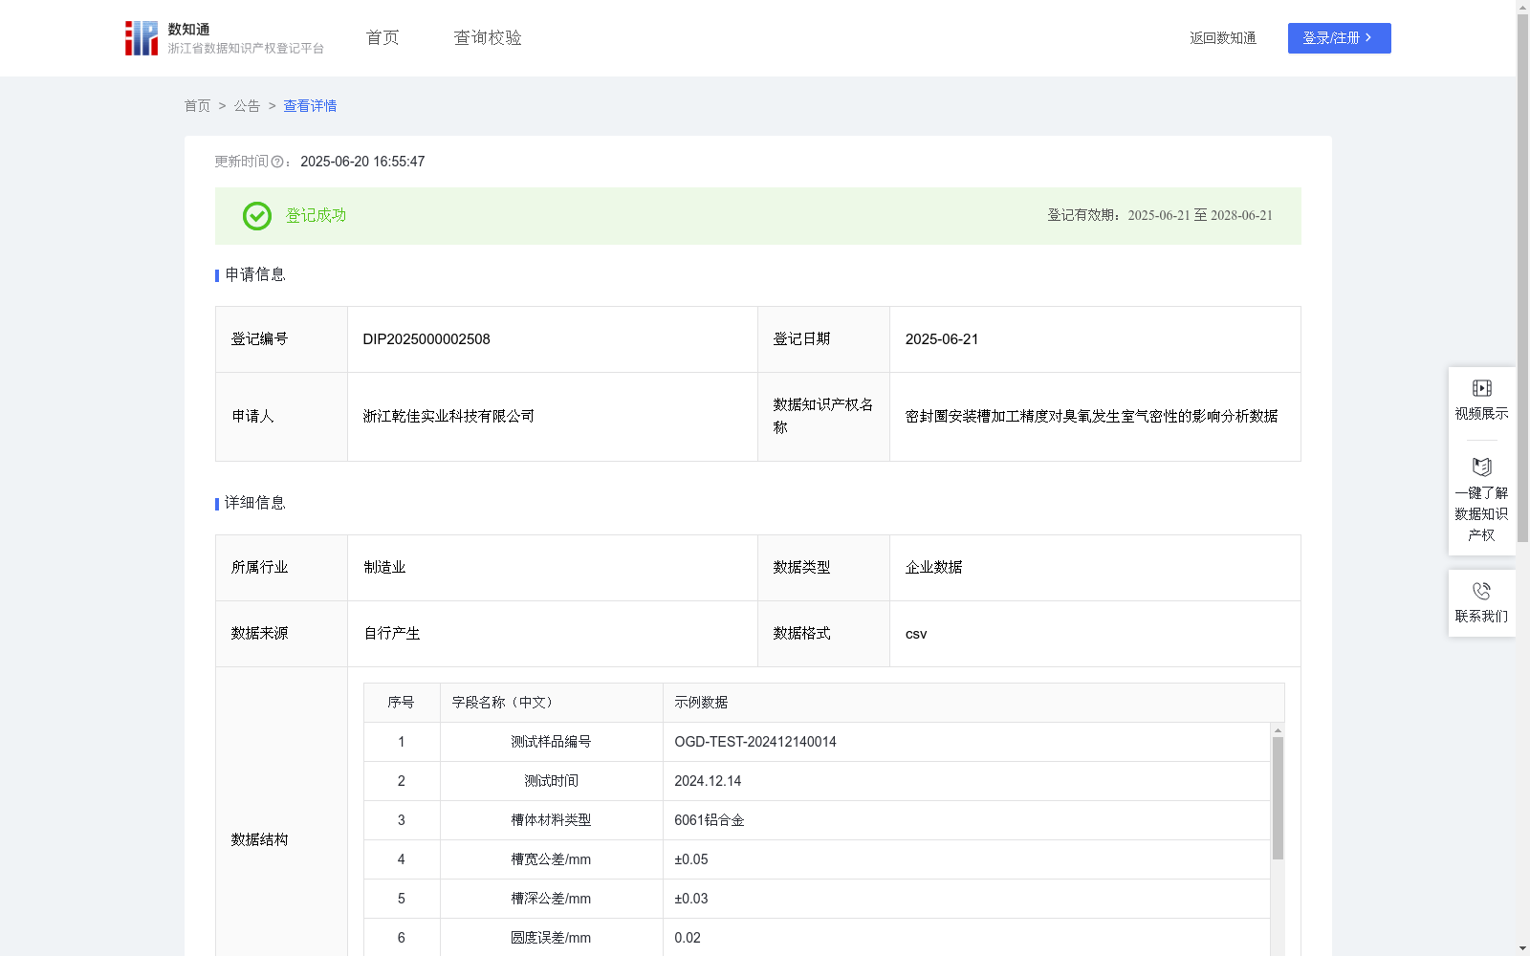Click the page vertical scrollbar thumb
The width and height of the screenshot is (1530, 956).
1522,278
